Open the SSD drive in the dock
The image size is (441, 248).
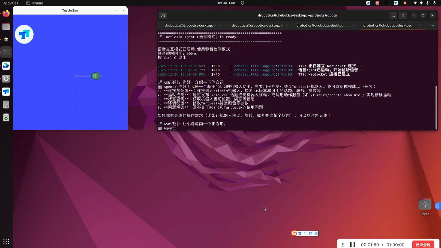(6, 105)
